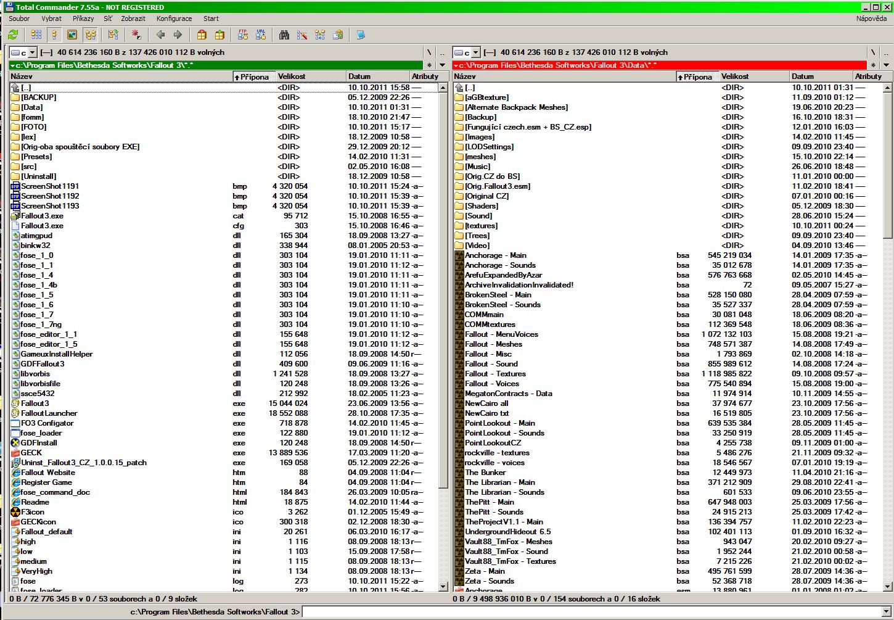Image resolution: width=894 pixels, height=620 pixels.
Task: Sort the right panel by Přípona column
Action: coord(697,76)
